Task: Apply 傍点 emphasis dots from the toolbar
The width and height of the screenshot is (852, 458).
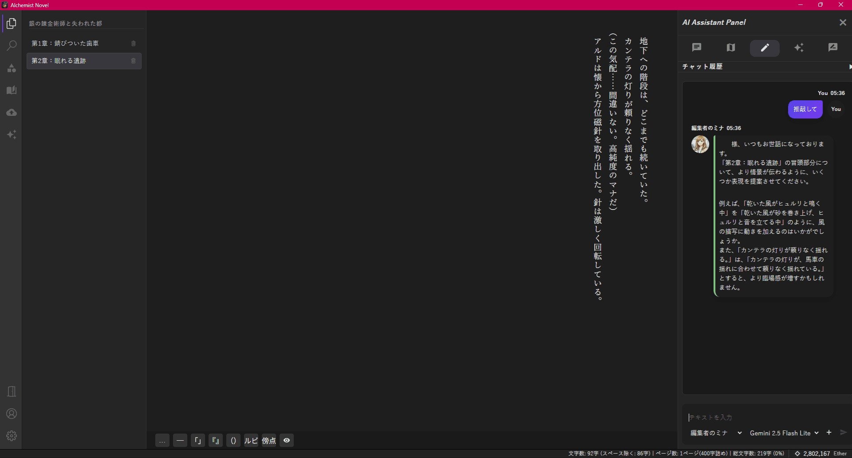Action: coord(268,440)
